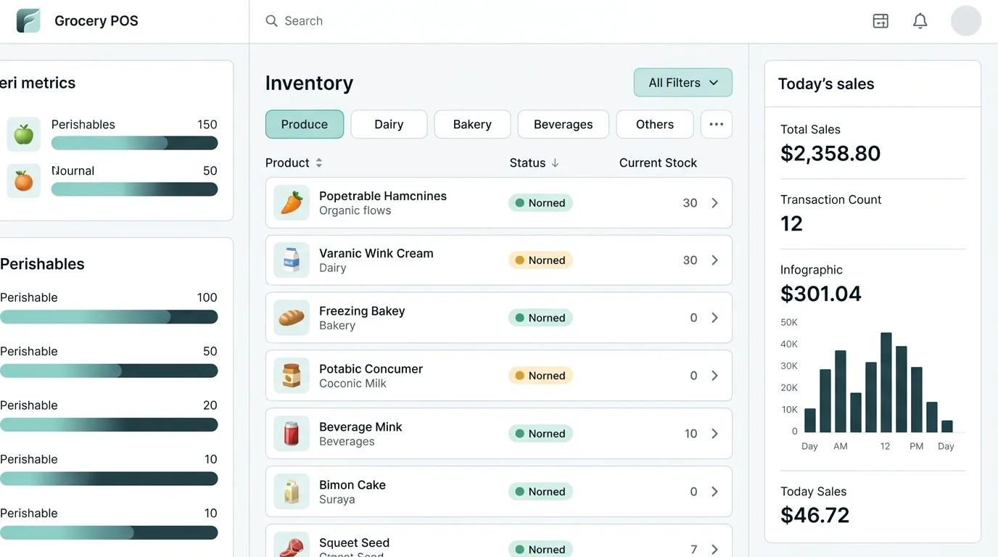Click the green apple Perishables icon
This screenshot has width=998, height=557.
pos(24,134)
